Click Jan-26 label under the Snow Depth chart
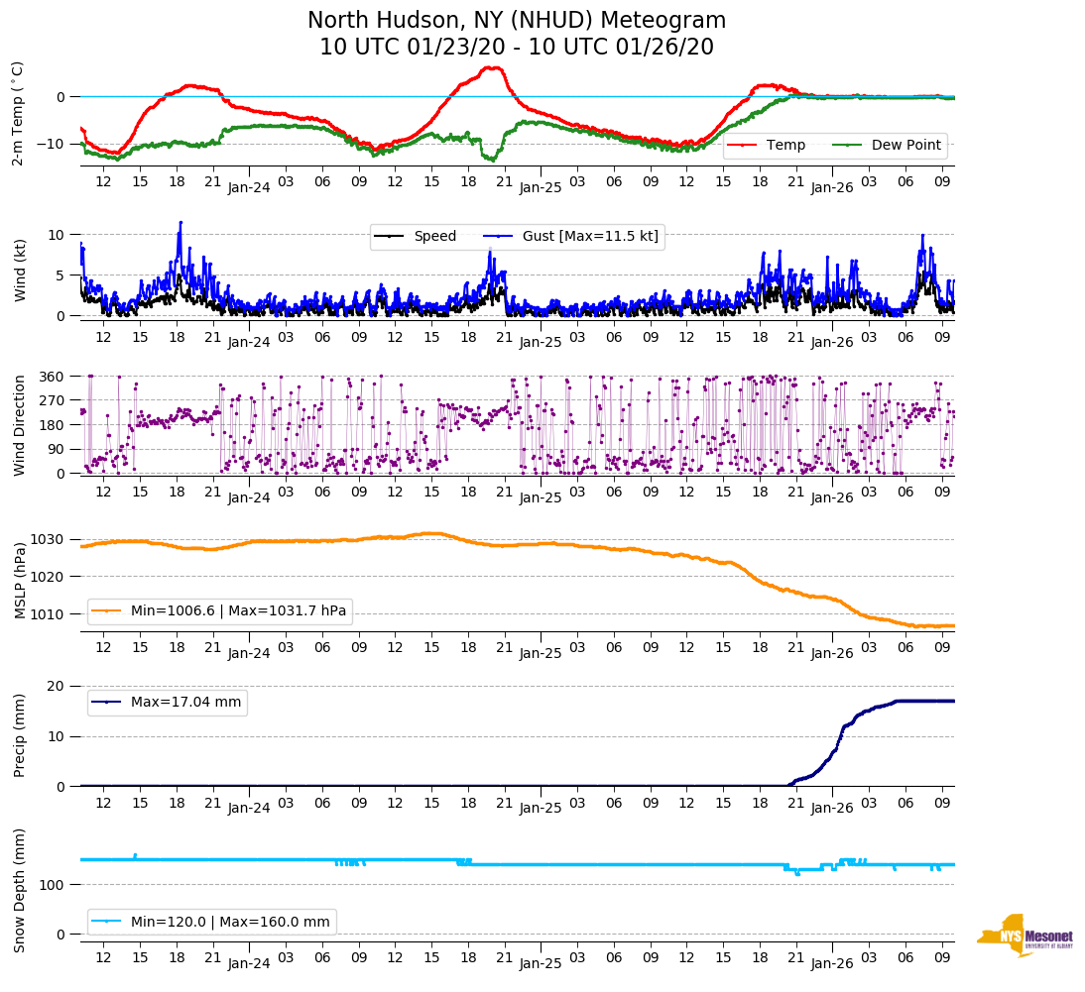Image resolution: width=1085 pixels, height=992 pixels. tap(831, 964)
